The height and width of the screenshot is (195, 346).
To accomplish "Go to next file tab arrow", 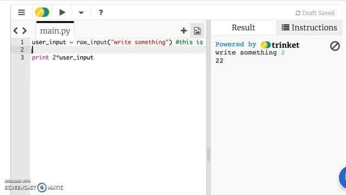I will [x=24, y=30].
